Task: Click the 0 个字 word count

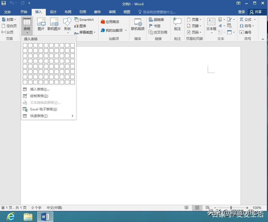Action: pyautogui.click(x=36, y=208)
